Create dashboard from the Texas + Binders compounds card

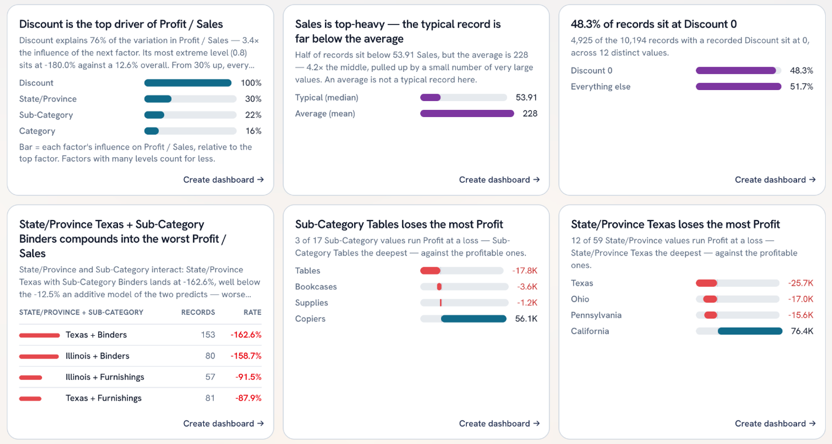pyautogui.click(x=223, y=424)
